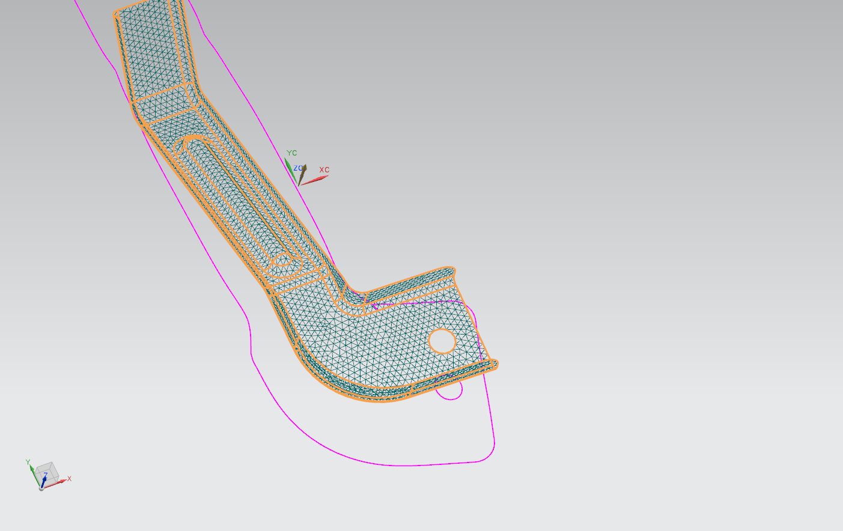Viewport: 843px width, 531px height.
Task: Select the small oval hole at slot end
Action: 282,260
